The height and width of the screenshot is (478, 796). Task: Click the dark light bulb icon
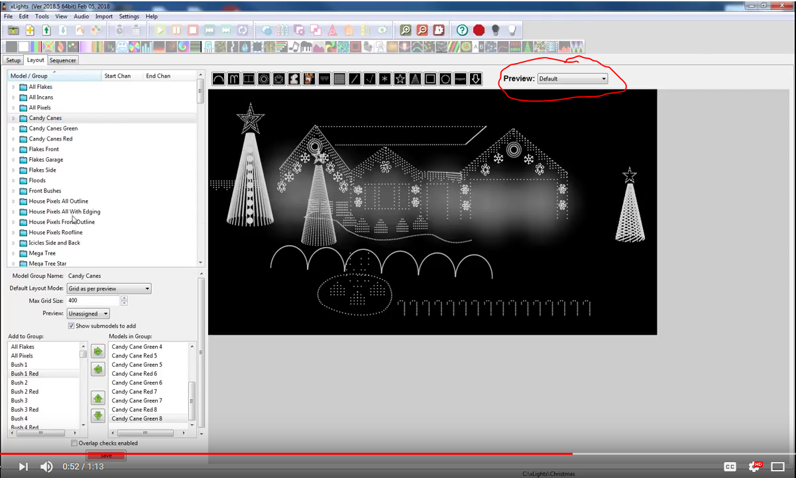[495, 30]
